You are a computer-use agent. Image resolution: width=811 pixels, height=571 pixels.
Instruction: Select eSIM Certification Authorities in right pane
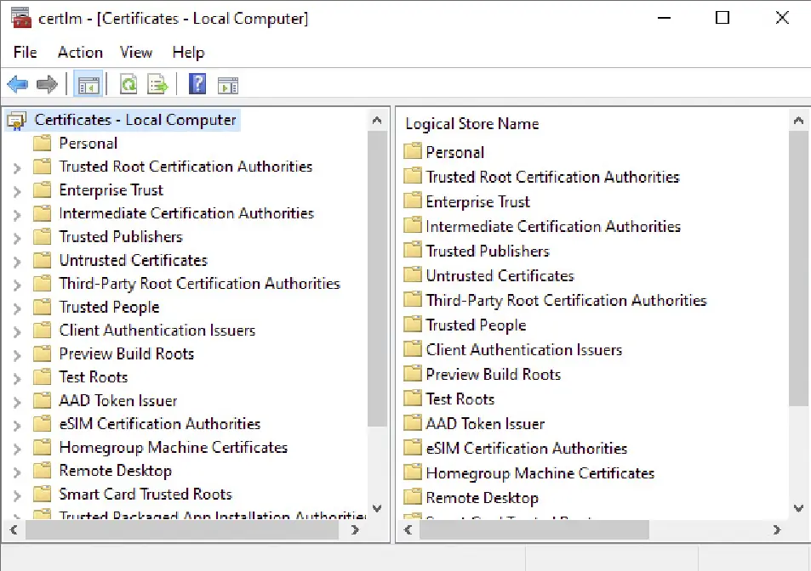[x=526, y=449]
